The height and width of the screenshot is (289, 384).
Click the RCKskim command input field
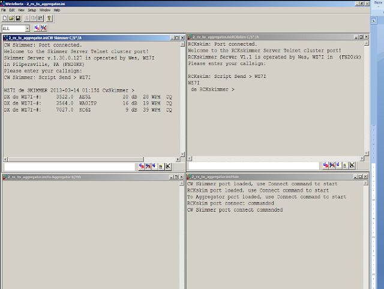253,165
